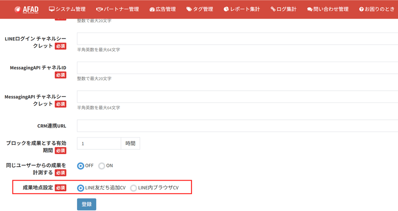Click the question mark icon for お困りのとき
The image size is (398, 211).
pos(362,9)
